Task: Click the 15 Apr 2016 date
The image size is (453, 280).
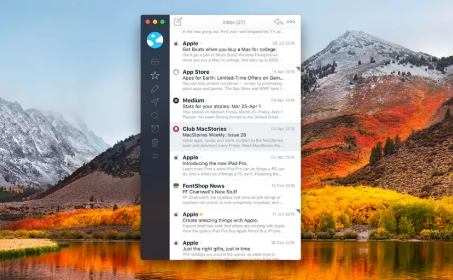Action: tap(283, 72)
